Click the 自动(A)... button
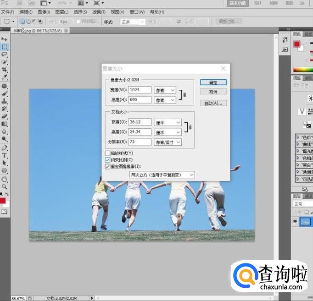This screenshot has height=301, width=313. [x=213, y=103]
